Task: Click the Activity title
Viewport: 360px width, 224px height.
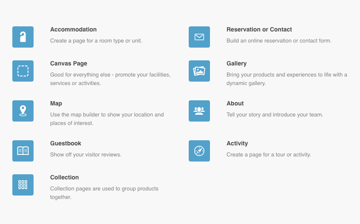Action: [x=237, y=143]
